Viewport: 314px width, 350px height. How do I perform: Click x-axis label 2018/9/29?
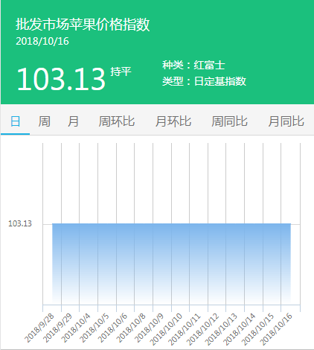[x=57, y=328]
